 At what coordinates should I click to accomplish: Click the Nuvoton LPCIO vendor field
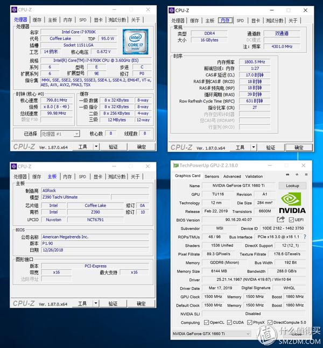53,220
